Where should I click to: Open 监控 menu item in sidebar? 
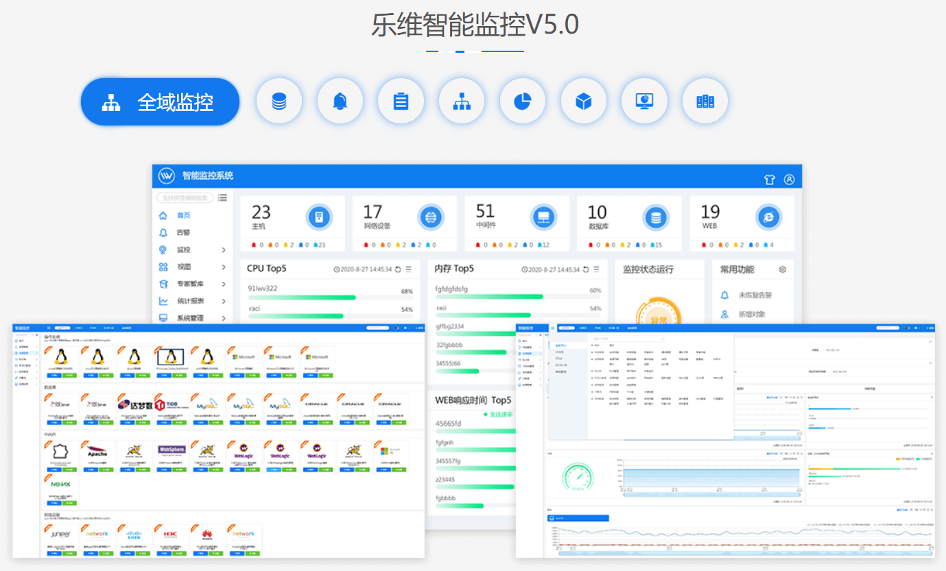pyautogui.click(x=184, y=250)
